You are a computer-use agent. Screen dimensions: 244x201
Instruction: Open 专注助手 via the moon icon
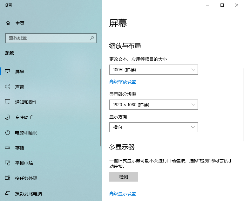tap(8, 117)
